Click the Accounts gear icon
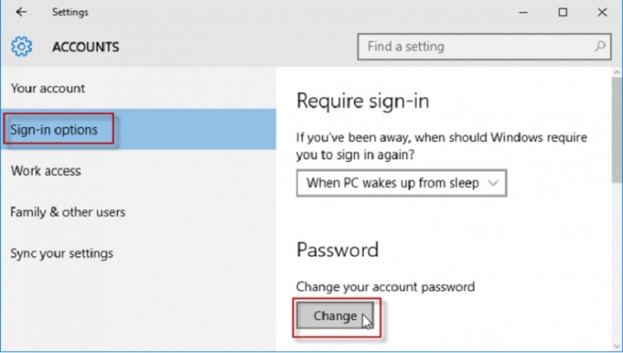This screenshot has height=353, width=623. (22, 47)
